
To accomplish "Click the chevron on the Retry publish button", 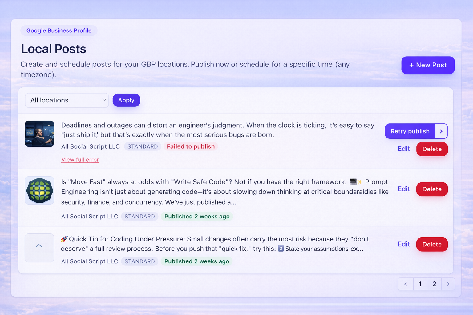I will (x=441, y=131).
